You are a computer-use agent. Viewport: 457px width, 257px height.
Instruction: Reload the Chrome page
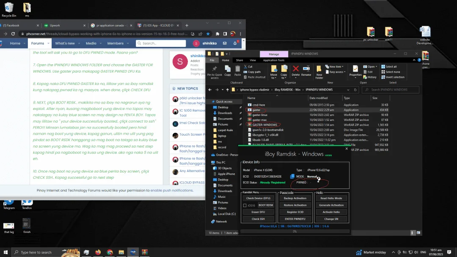pyautogui.click(x=13, y=34)
